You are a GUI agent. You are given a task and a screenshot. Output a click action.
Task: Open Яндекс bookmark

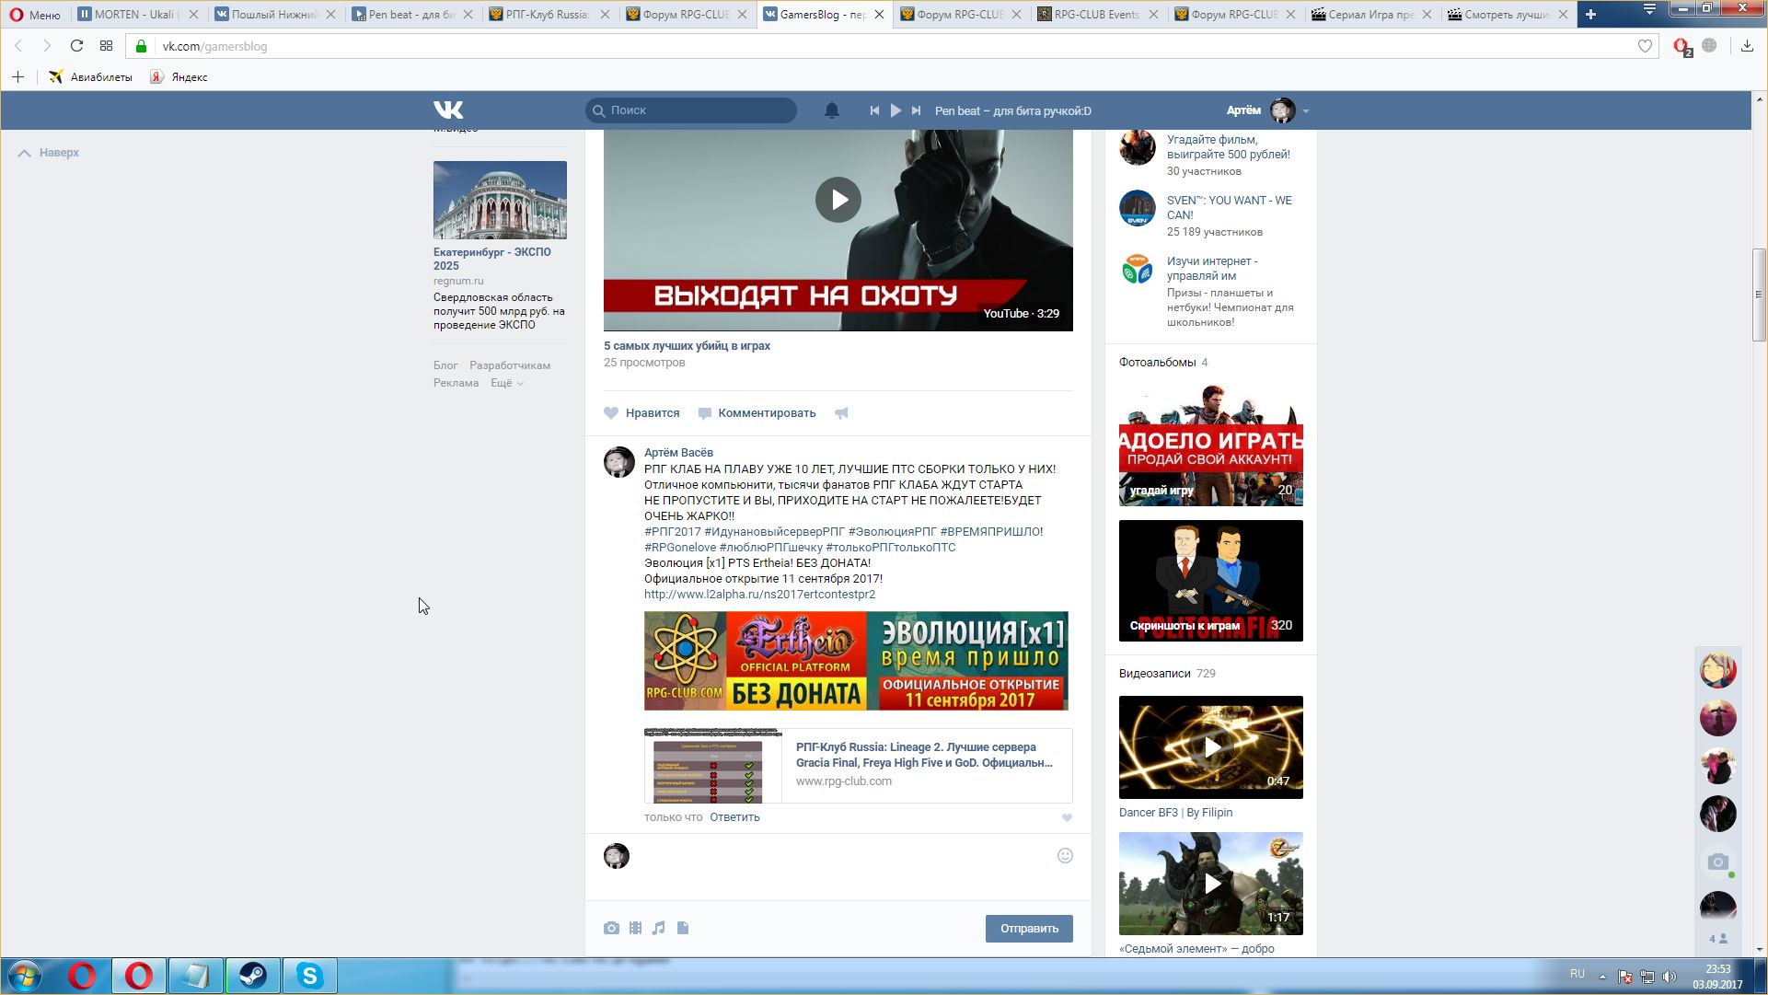tap(179, 77)
